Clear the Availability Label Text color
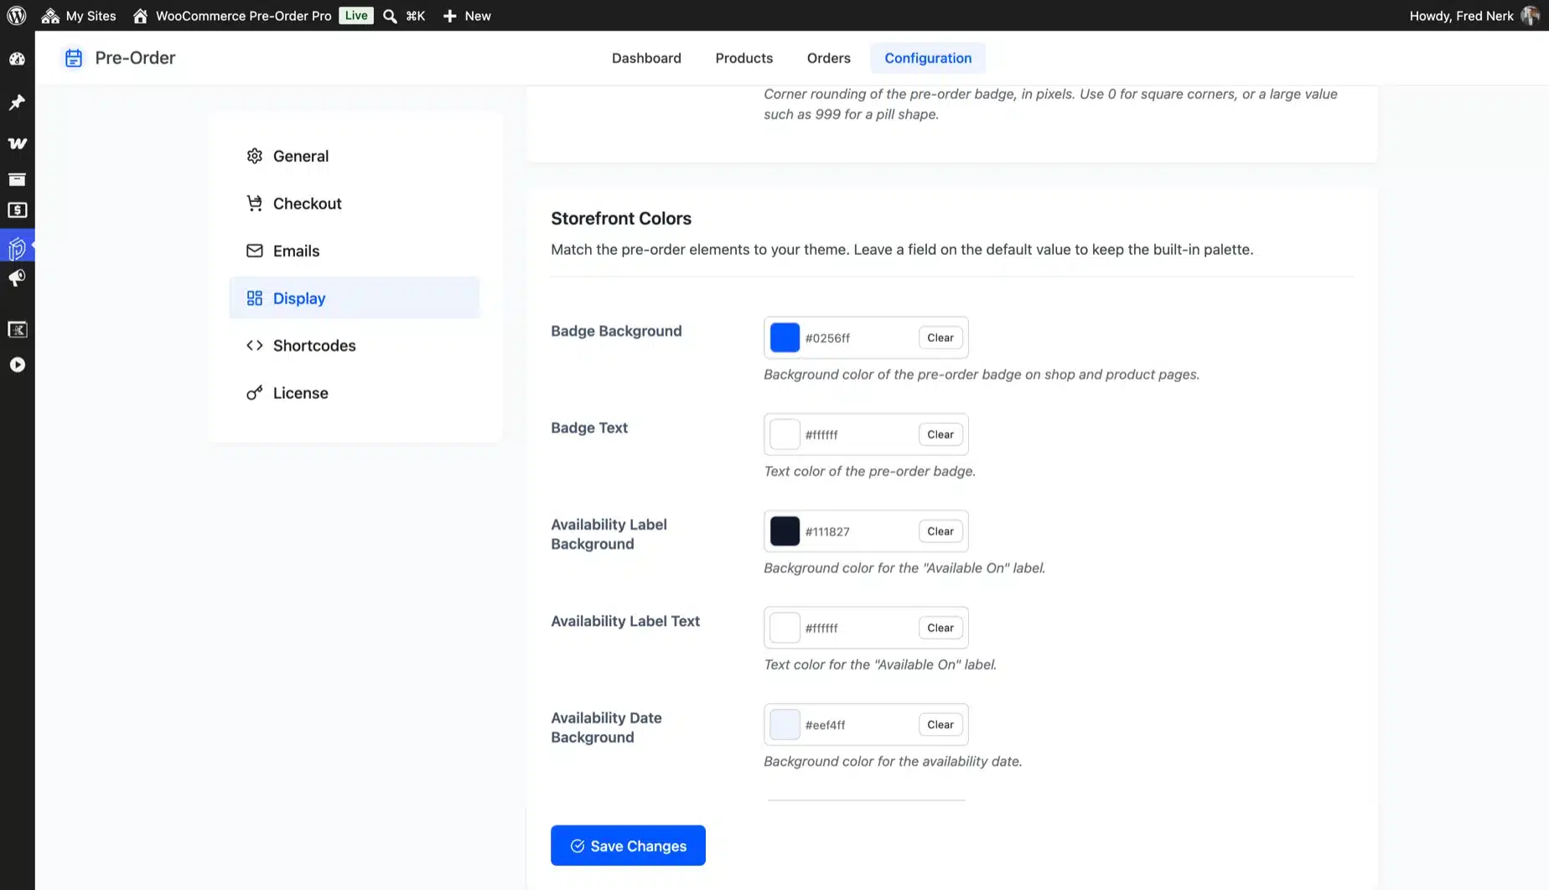The height and width of the screenshot is (890, 1549). 940,628
